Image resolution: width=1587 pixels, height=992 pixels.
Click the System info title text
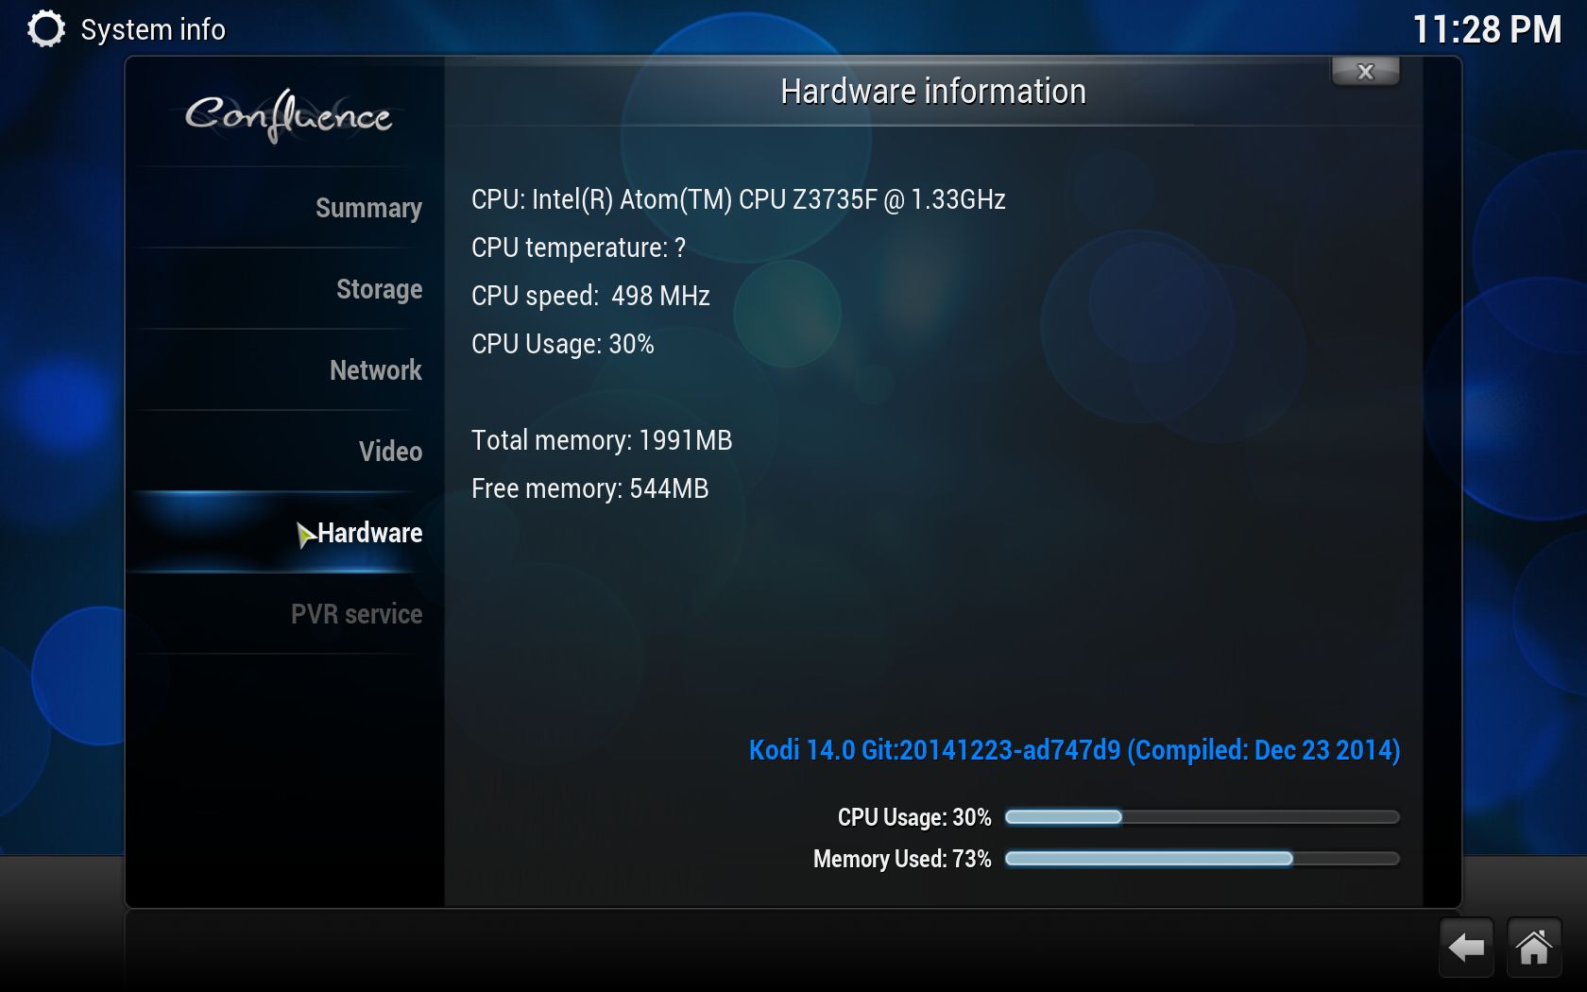[153, 30]
